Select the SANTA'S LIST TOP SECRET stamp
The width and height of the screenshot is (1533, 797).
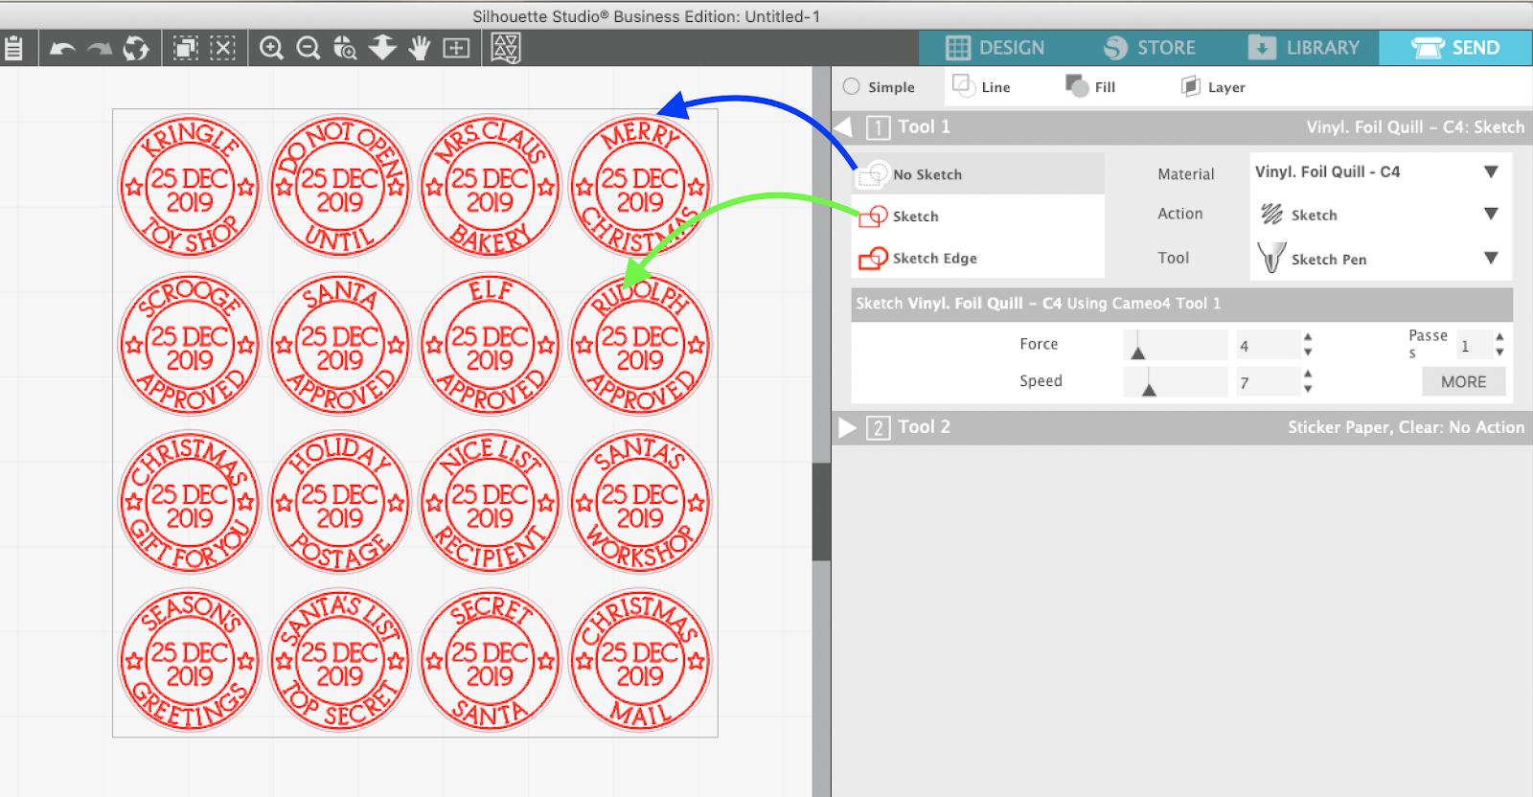coord(340,661)
